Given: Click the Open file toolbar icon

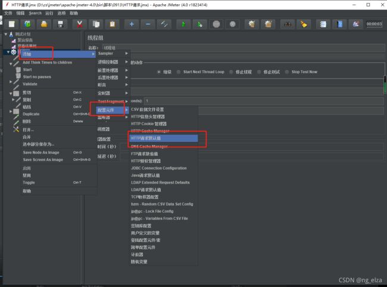Looking at the screenshot, I should pos(44,24).
